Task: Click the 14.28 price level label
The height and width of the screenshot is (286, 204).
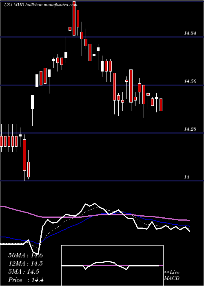Action: point(190,129)
